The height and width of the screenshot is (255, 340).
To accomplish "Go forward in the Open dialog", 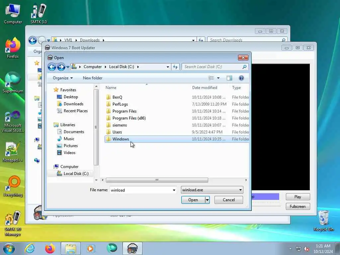I will click(61, 67).
